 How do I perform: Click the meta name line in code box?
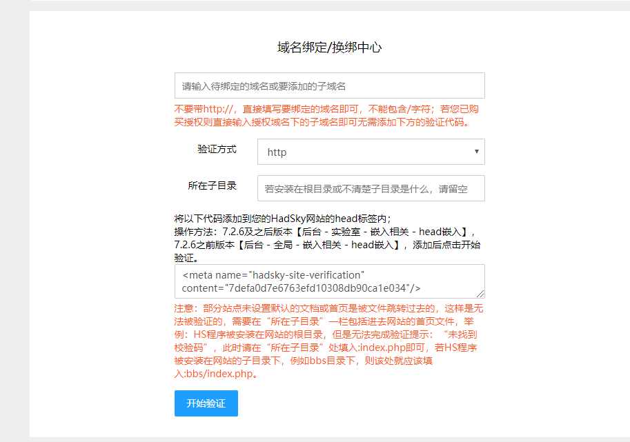(273, 275)
